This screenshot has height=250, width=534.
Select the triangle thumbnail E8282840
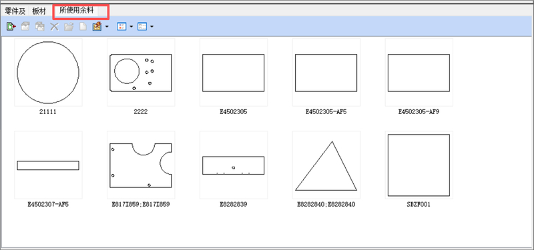coord(326,165)
